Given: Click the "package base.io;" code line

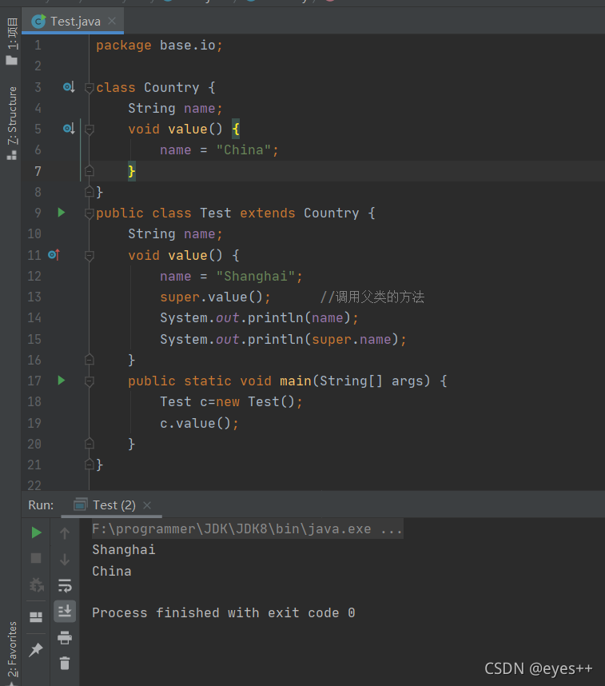Looking at the screenshot, I should (159, 46).
